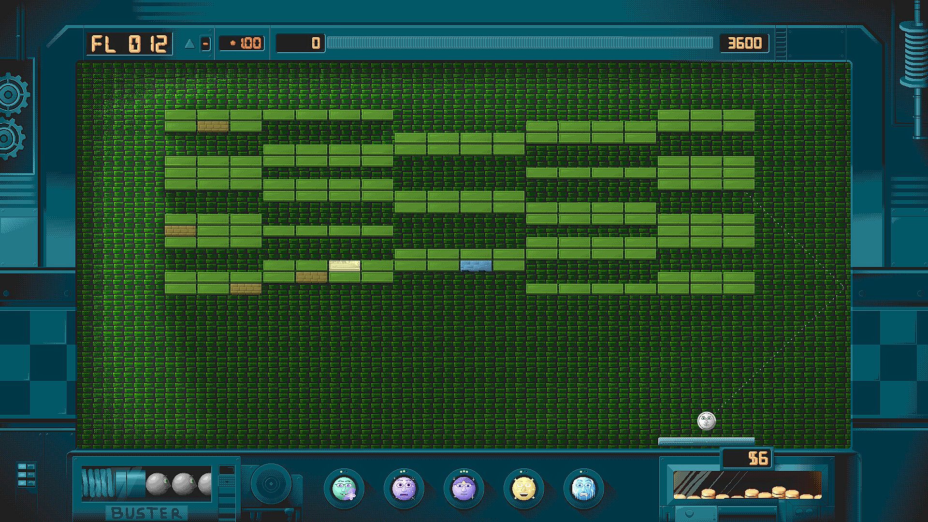The height and width of the screenshot is (522, 928).
Task: Click the small blue panel grid icon
Action: click(26, 474)
